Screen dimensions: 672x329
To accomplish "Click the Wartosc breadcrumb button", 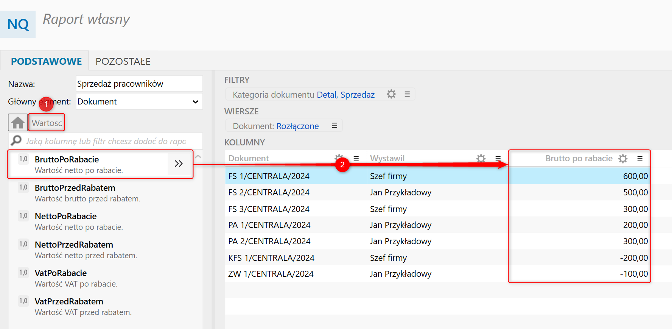I will point(47,123).
